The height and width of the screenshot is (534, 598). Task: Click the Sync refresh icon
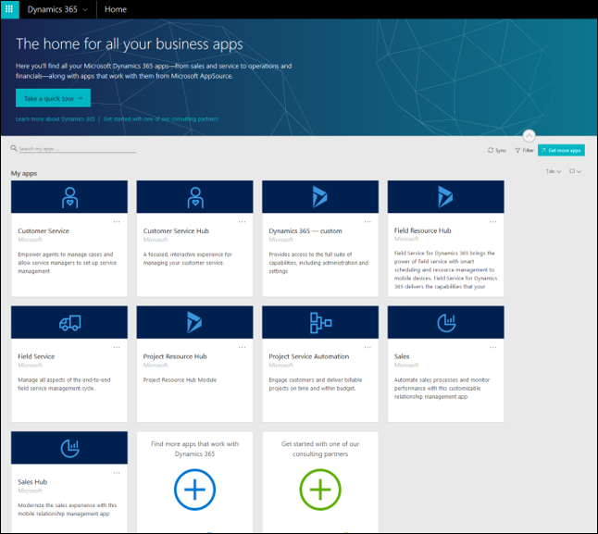[491, 150]
